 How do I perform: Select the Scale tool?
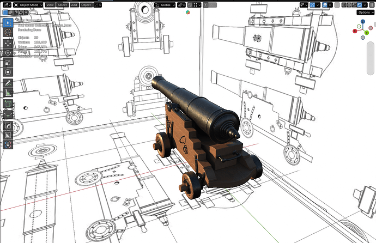pyautogui.click(x=8, y=63)
